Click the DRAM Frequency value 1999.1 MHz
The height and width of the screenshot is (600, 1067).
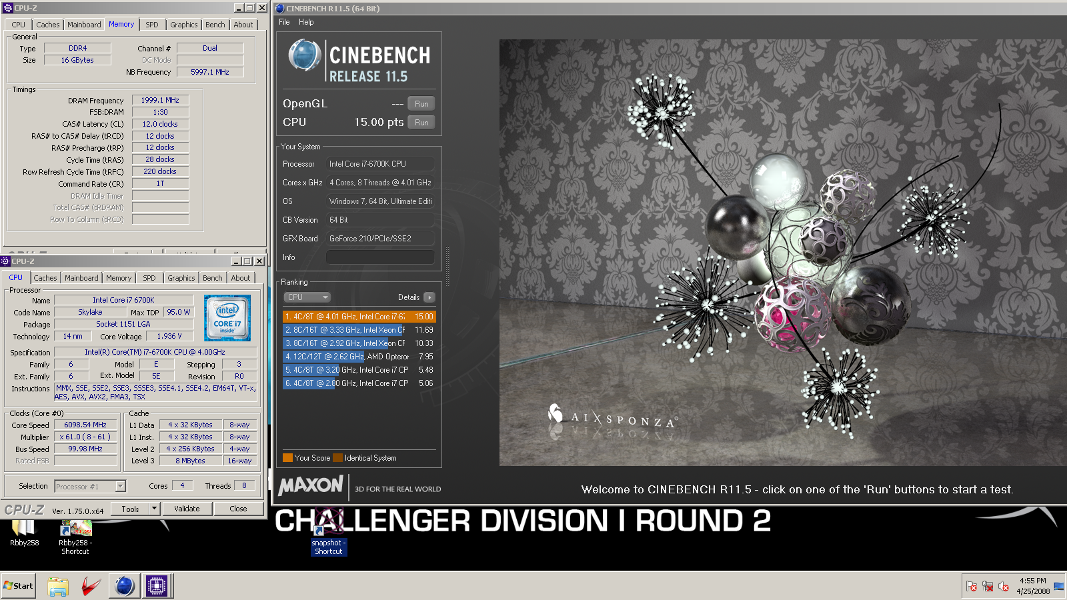pyautogui.click(x=160, y=100)
